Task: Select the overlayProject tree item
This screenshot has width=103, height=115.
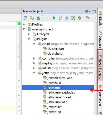Action: [42, 29]
